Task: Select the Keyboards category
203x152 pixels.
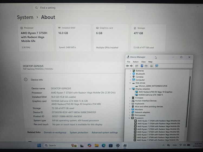Action: coord(139,104)
